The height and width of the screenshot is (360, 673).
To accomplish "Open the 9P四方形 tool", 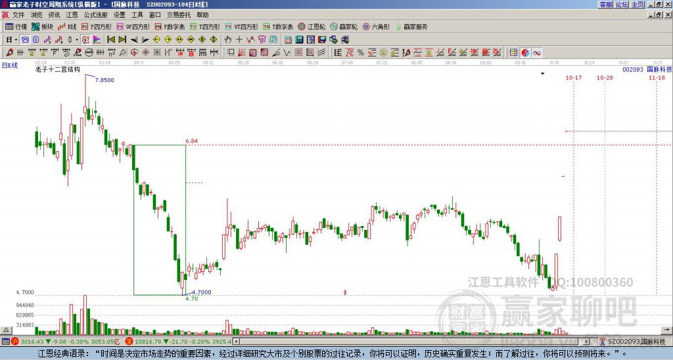I will click(133, 26).
